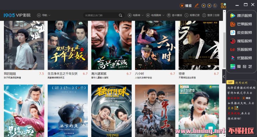257x137 pixels.
Task: Open iQIYI (爱奇艺) in the sidebar
Action: pos(241,66)
